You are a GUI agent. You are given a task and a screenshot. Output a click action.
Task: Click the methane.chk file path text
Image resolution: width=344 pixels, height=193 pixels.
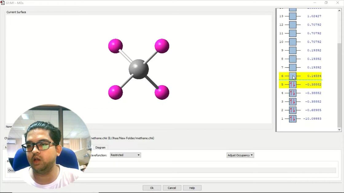coord(123,138)
